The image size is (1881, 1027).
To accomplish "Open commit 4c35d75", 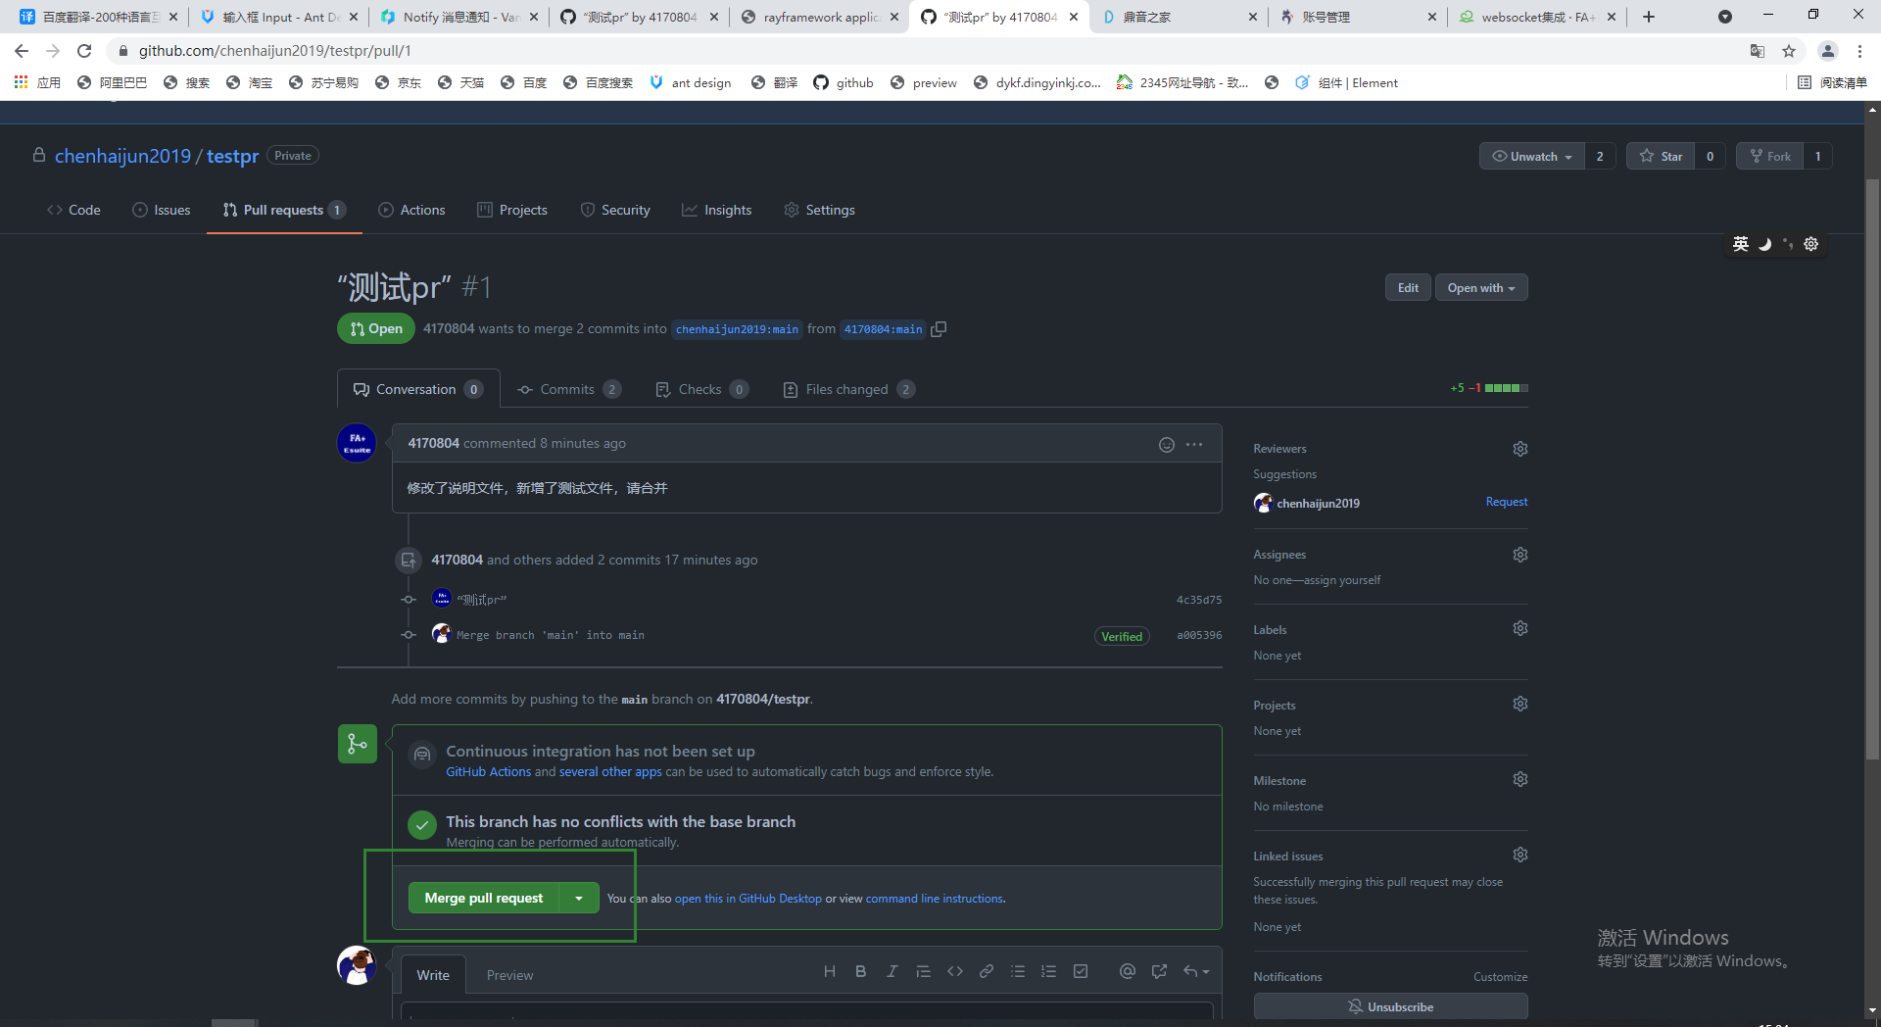I will coord(1199,600).
